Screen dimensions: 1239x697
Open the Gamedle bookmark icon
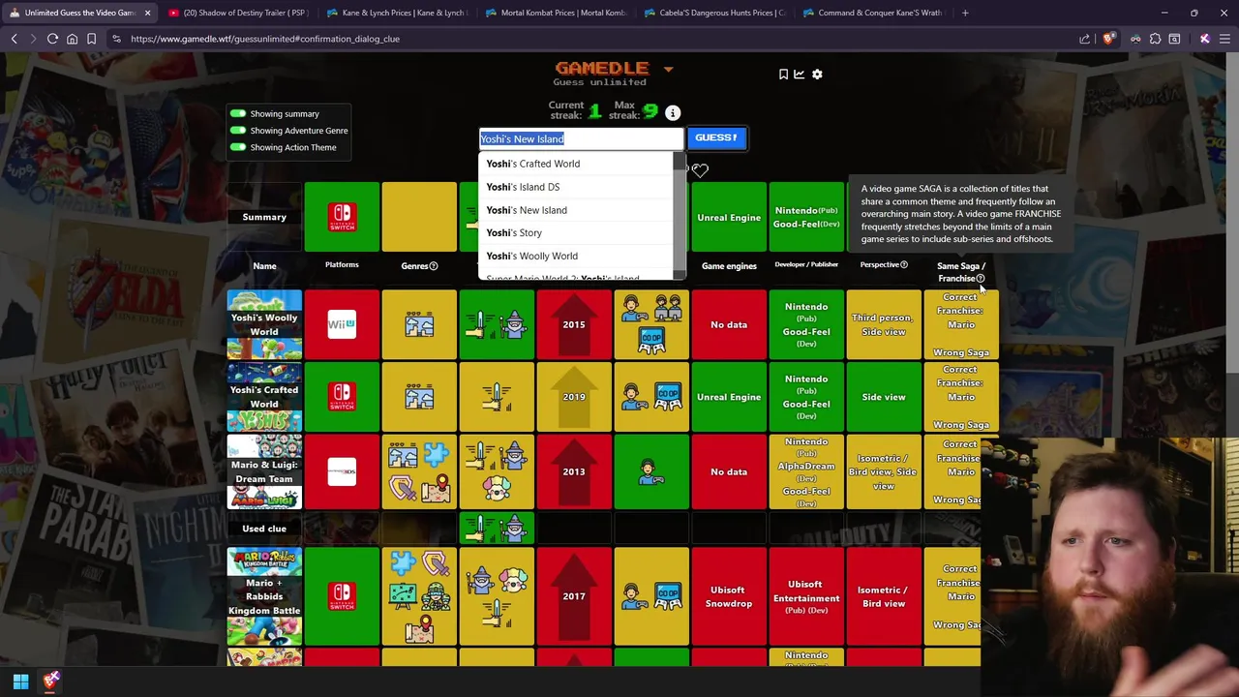tap(783, 74)
